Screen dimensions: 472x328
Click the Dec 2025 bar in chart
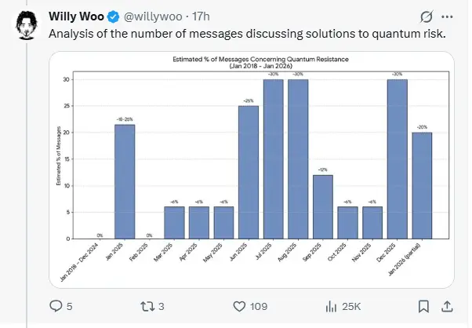coord(397,159)
